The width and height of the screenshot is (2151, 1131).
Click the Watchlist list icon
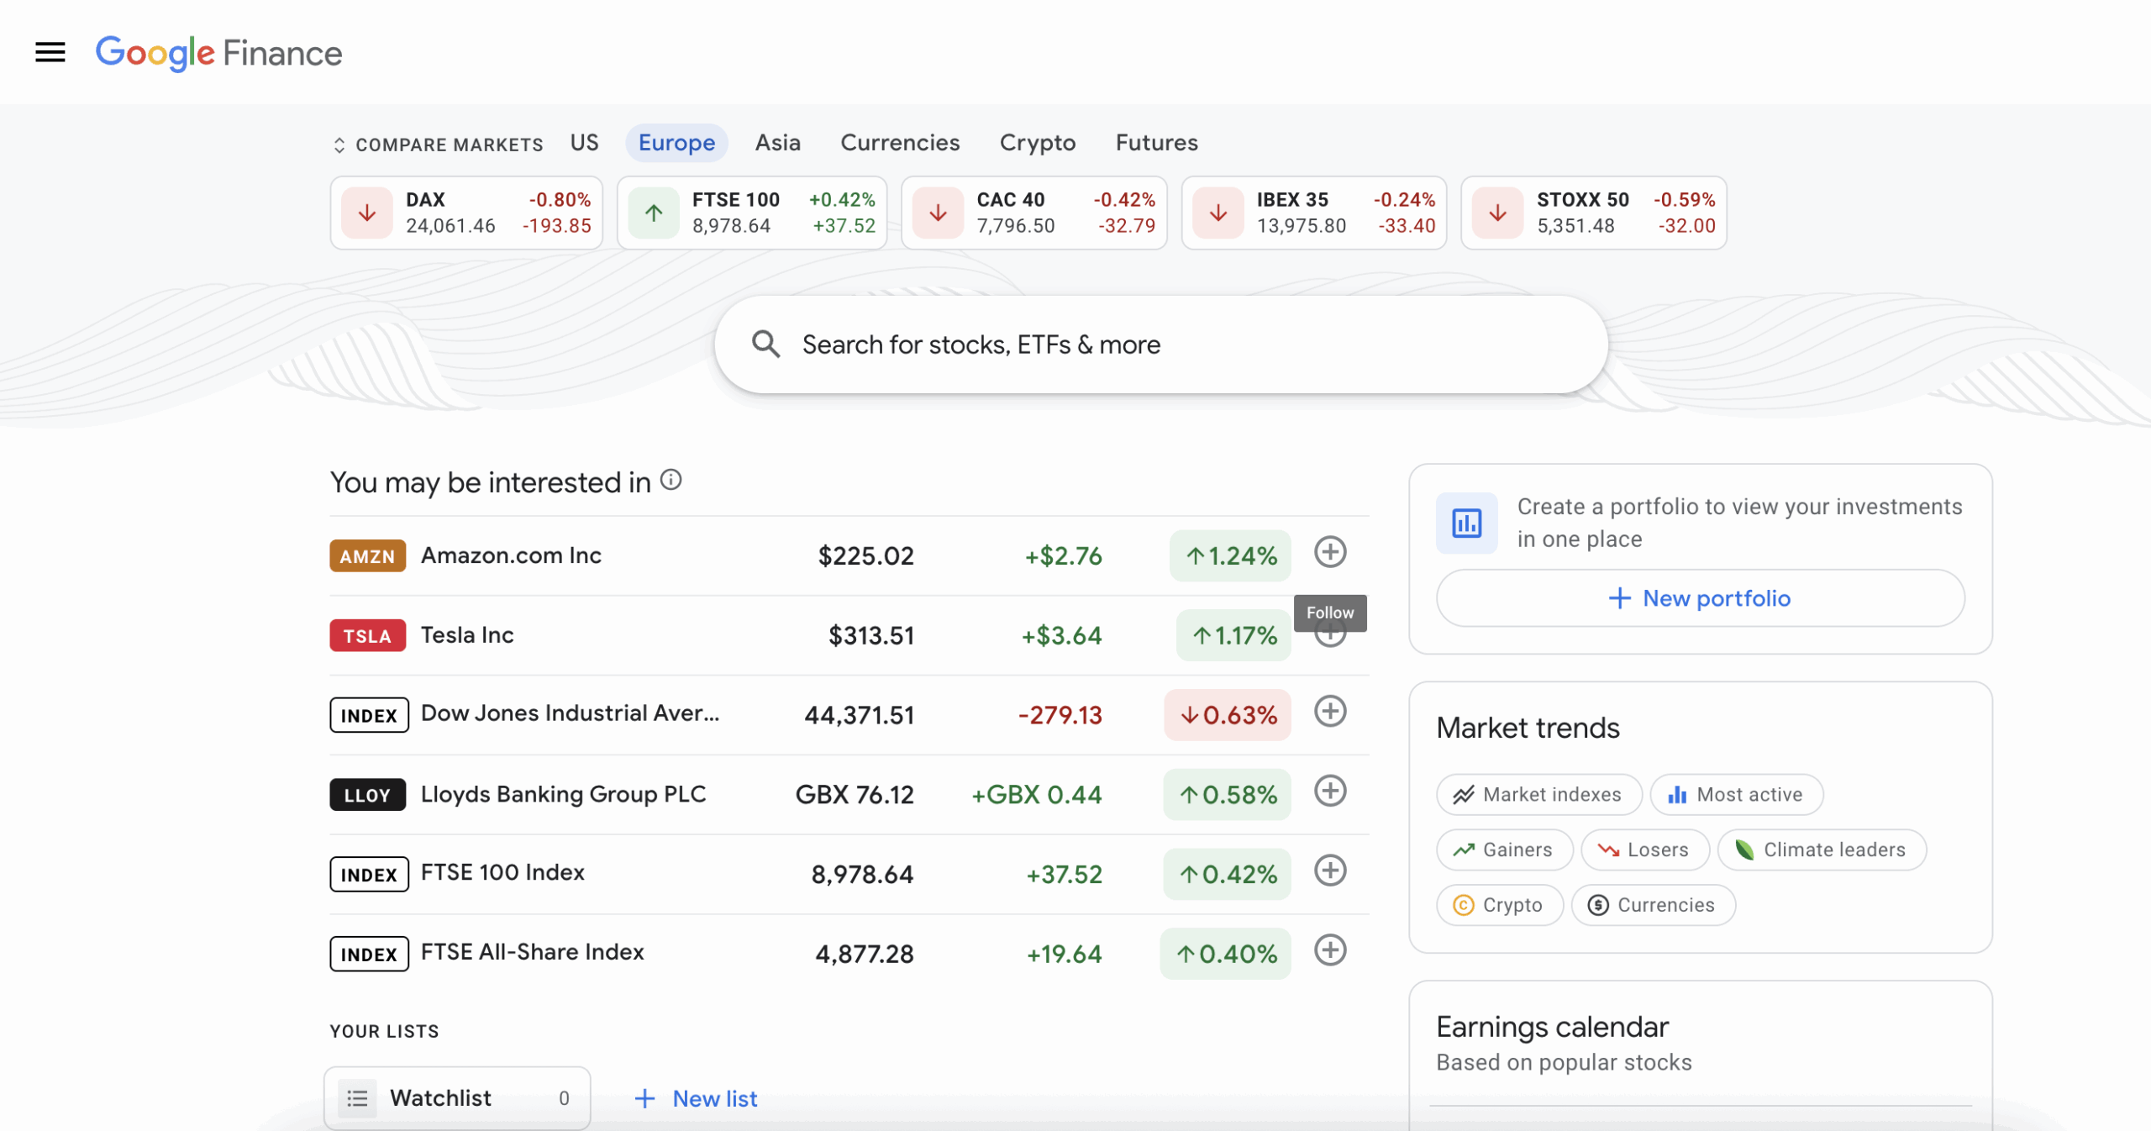357,1098
